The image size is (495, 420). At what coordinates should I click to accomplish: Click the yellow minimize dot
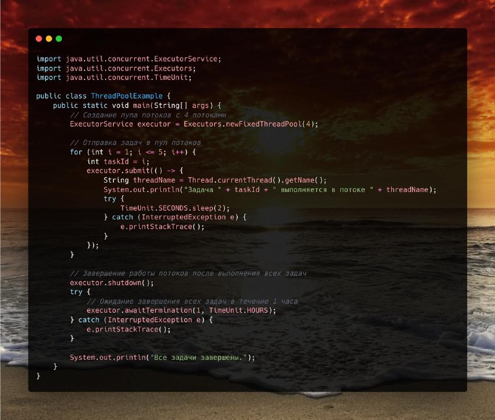(x=49, y=38)
